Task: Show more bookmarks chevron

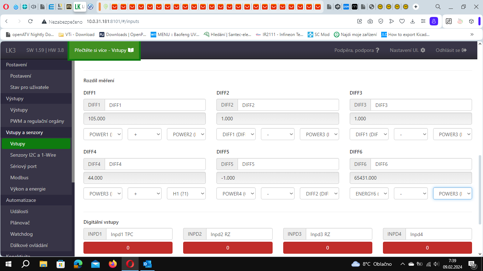Action: pyautogui.click(x=472, y=34)
